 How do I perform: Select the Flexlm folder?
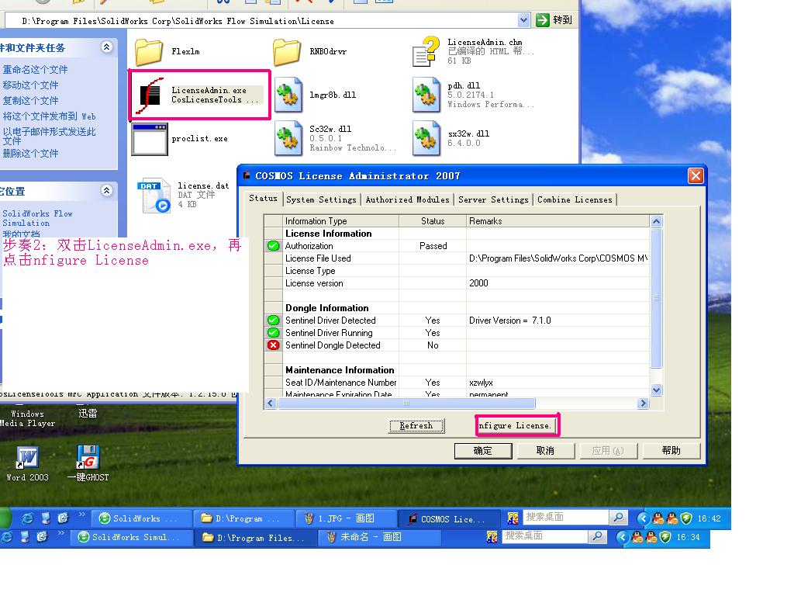pos(149,52)
